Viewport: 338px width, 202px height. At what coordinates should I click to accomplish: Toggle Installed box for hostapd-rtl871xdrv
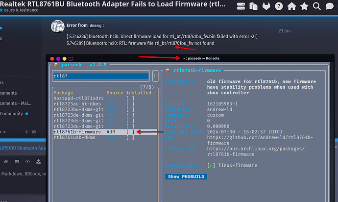130,99
